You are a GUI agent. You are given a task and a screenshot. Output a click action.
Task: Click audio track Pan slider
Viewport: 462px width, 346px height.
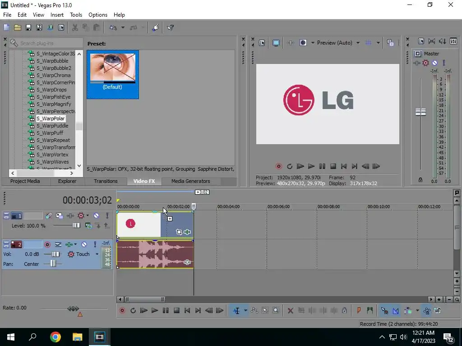point(53,264)
